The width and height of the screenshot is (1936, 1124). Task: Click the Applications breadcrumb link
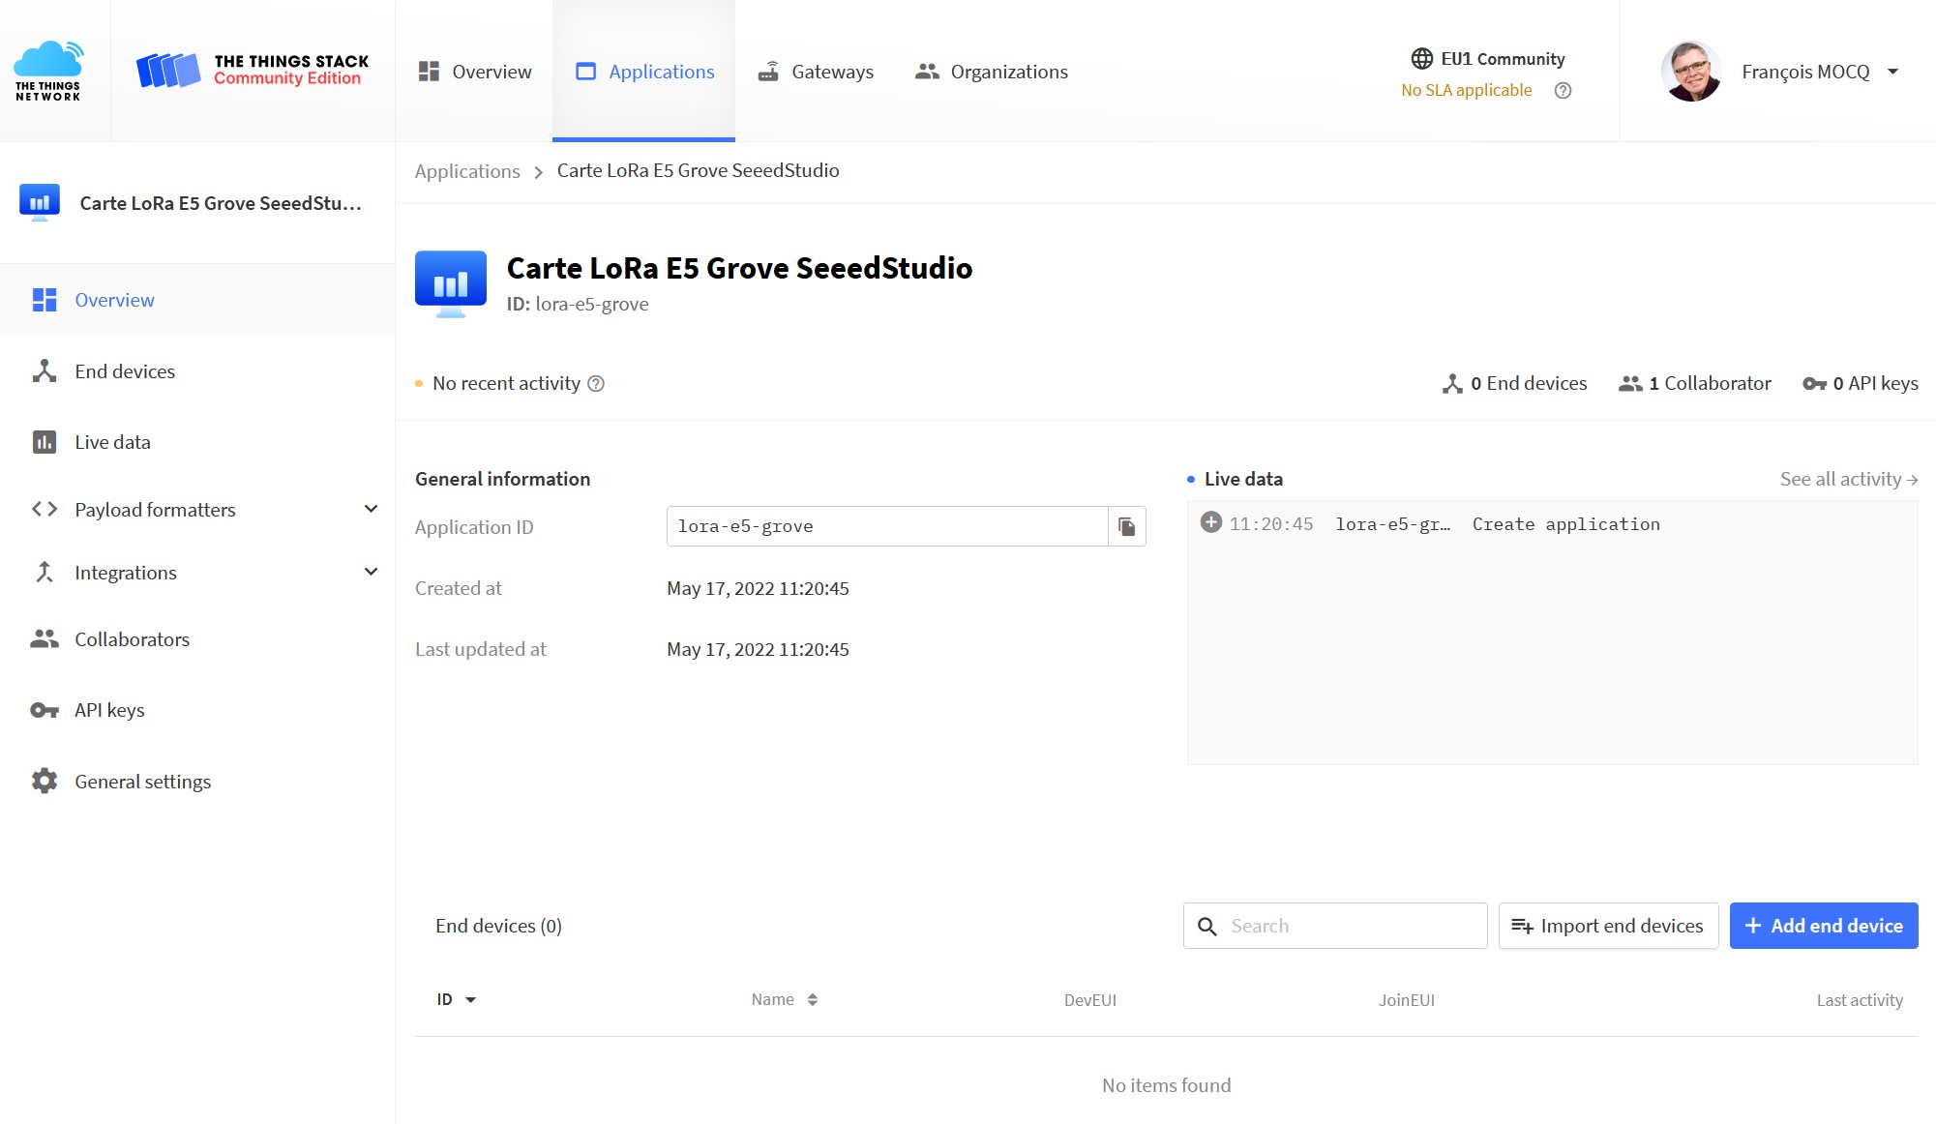[x=467, y=171]
